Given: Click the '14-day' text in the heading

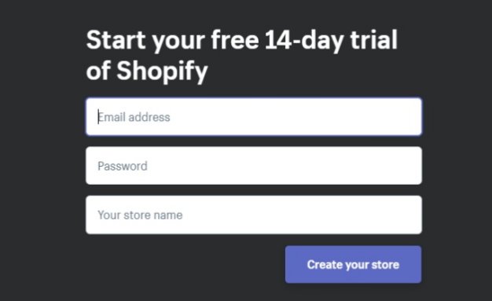Looking at the screenshot, I should 304,40.
